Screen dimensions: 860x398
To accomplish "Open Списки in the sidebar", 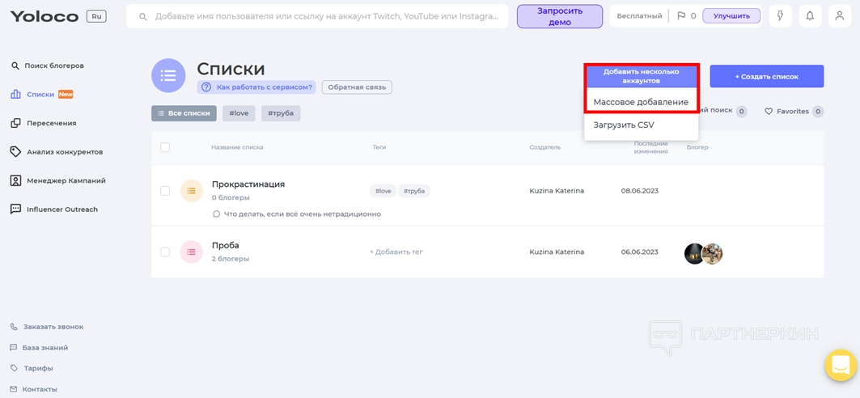I will [x=40, y=95].
